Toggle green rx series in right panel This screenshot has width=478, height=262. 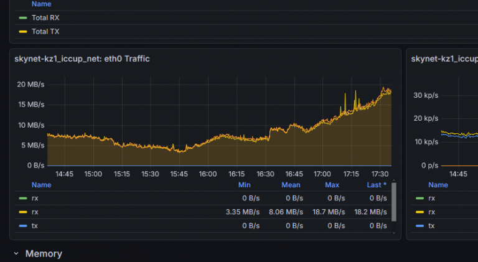point(432,199)
